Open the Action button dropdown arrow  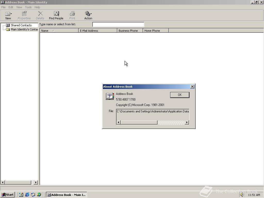pos(91,14)
